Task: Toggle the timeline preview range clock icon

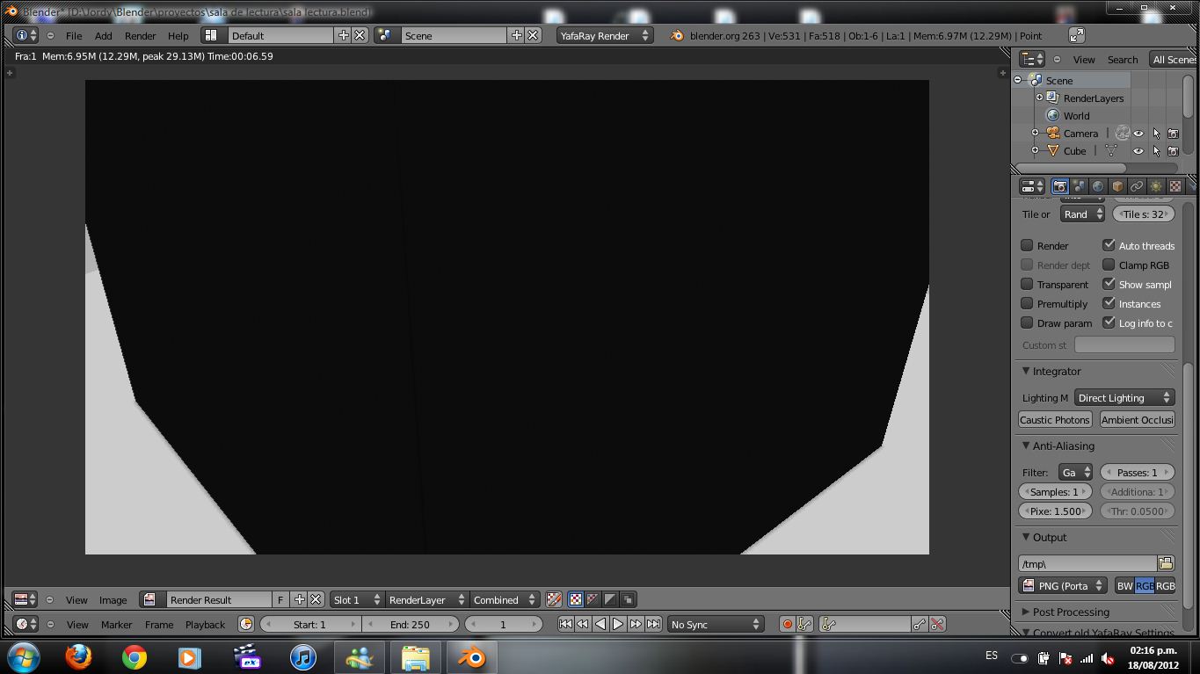Action: [246, 624]
